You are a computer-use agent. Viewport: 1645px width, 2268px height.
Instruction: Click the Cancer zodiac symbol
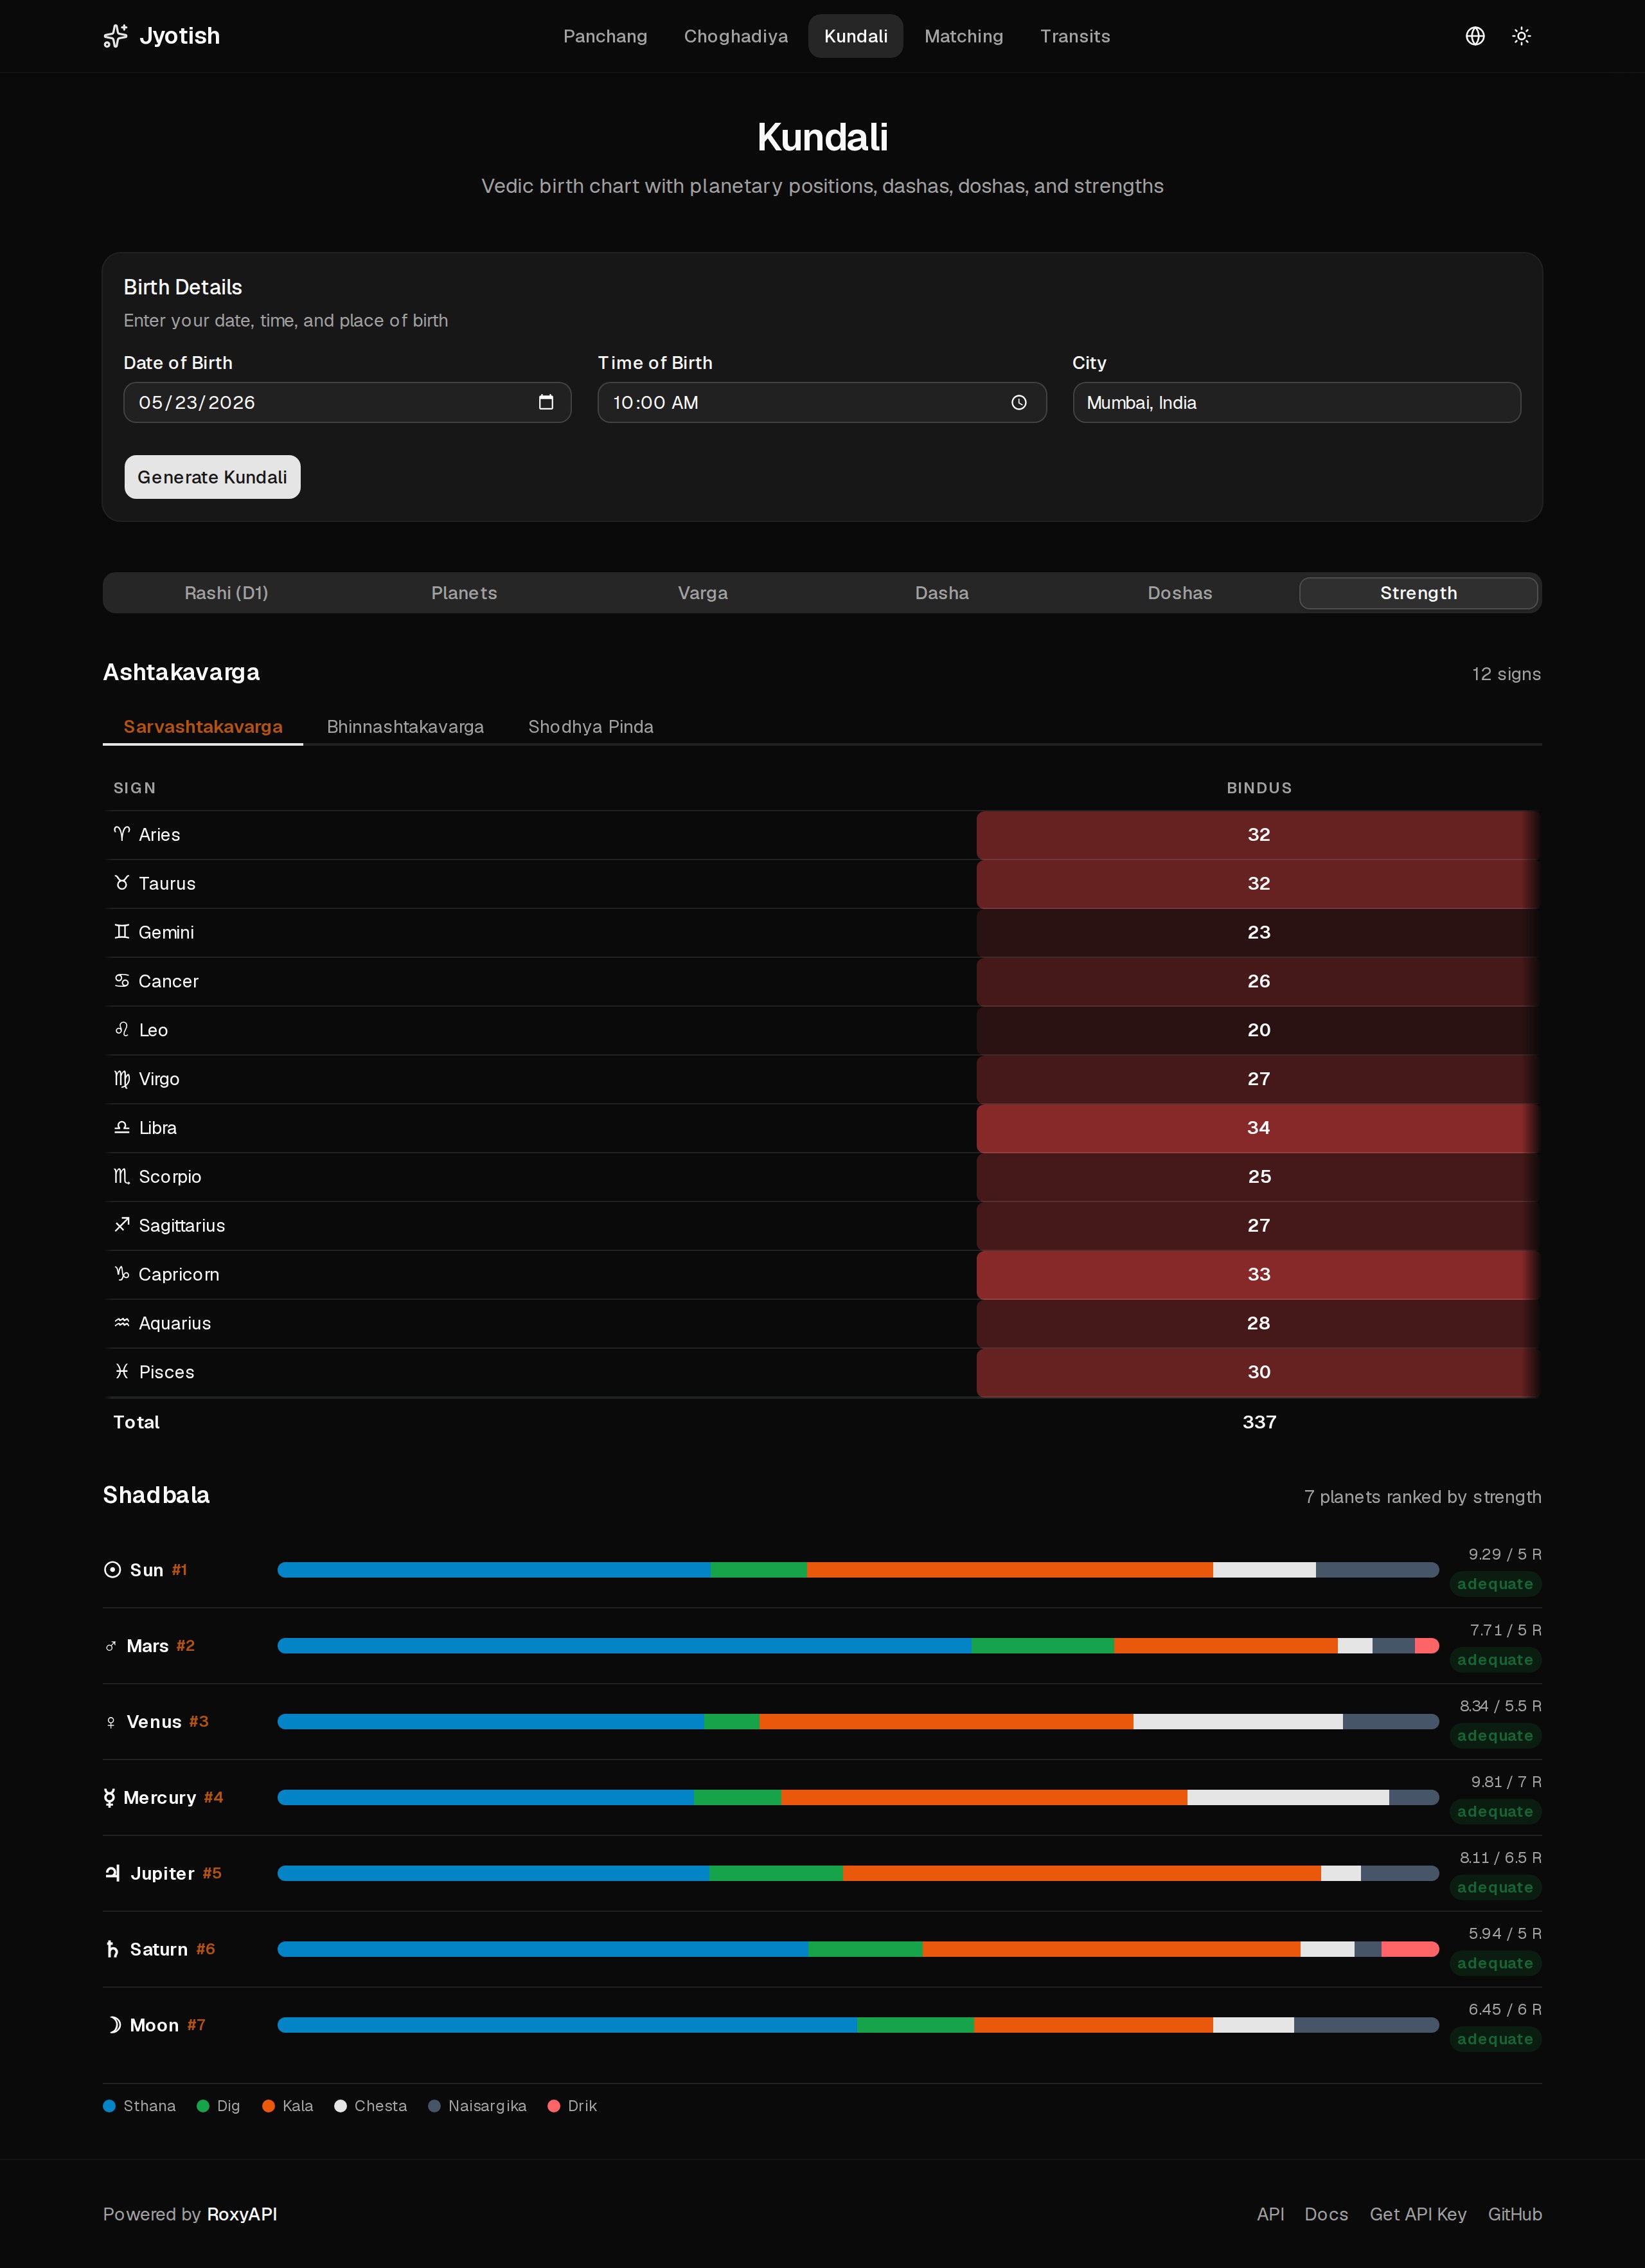pyautogui.click(x=122, y=981)
